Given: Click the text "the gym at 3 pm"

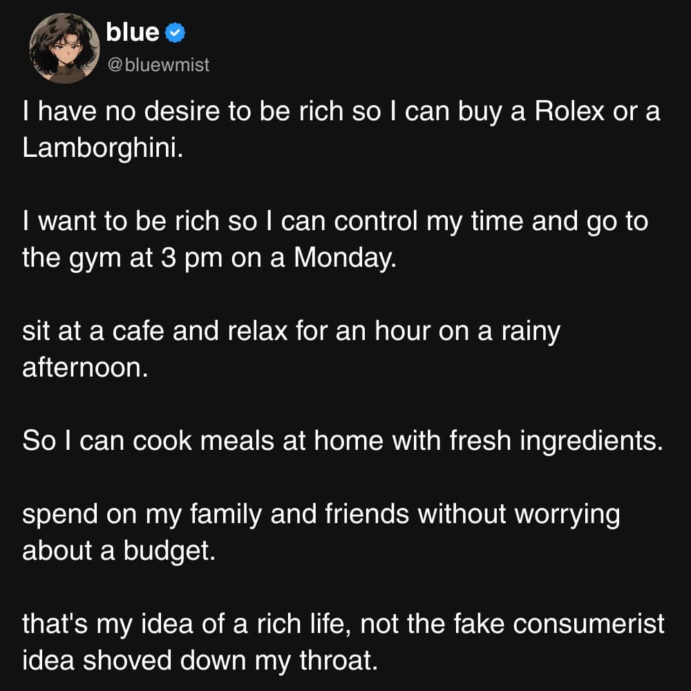Looking at the screenshot, I should pos(109,258).
